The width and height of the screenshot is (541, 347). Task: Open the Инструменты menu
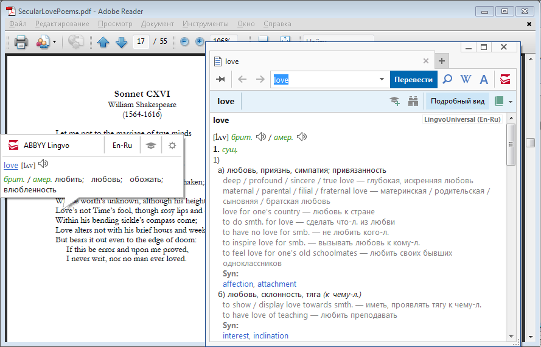coord(205,24)
